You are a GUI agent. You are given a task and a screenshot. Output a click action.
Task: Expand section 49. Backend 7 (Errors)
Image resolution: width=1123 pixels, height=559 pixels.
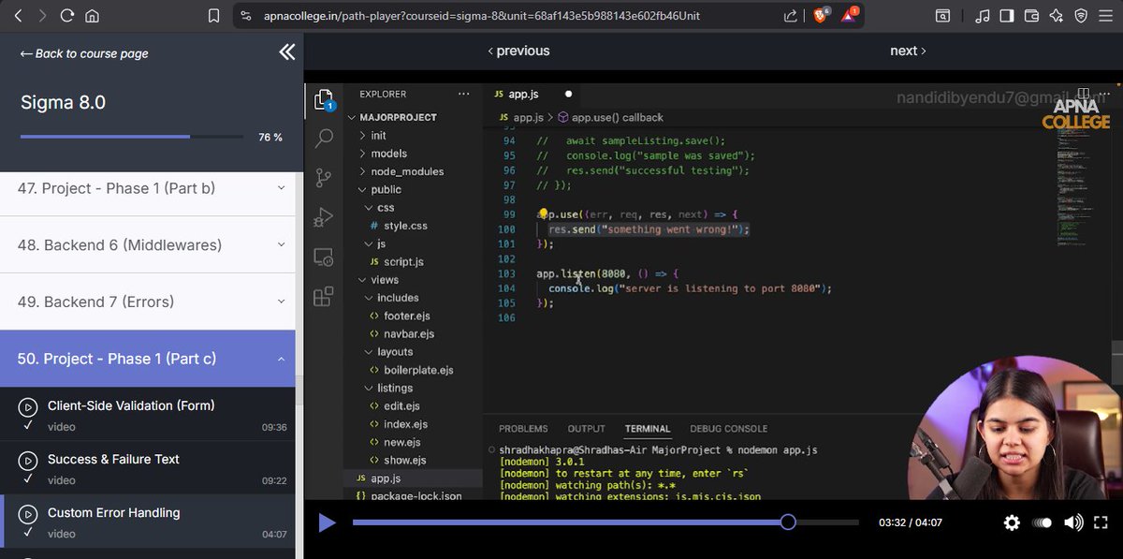point(148,302)
